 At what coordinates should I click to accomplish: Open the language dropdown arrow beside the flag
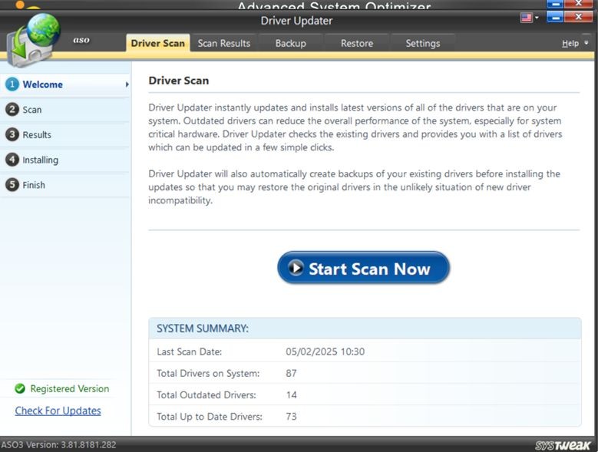point(537,18)
